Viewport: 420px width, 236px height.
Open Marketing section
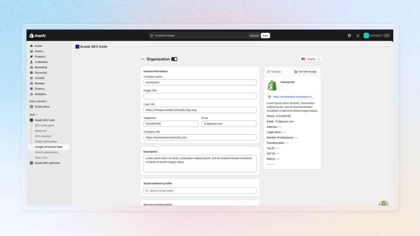click(41, 67)
